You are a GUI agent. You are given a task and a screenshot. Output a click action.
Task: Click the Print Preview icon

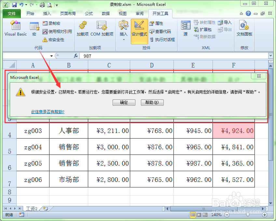click(x=50, y=5)
